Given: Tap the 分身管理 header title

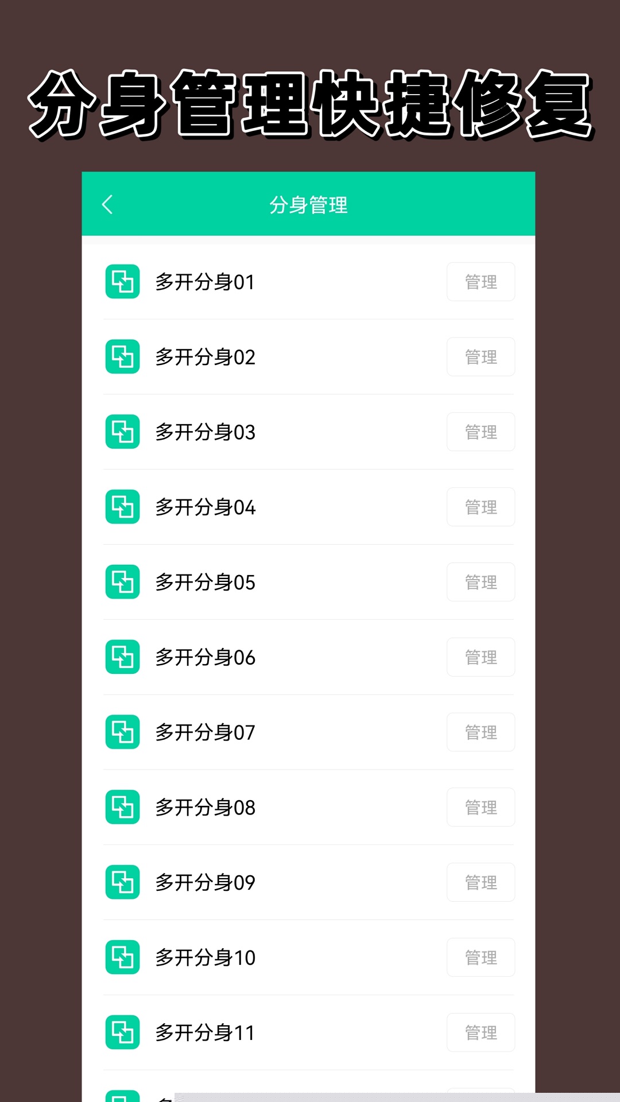Looking at the screenshot, I should [308, 205].
